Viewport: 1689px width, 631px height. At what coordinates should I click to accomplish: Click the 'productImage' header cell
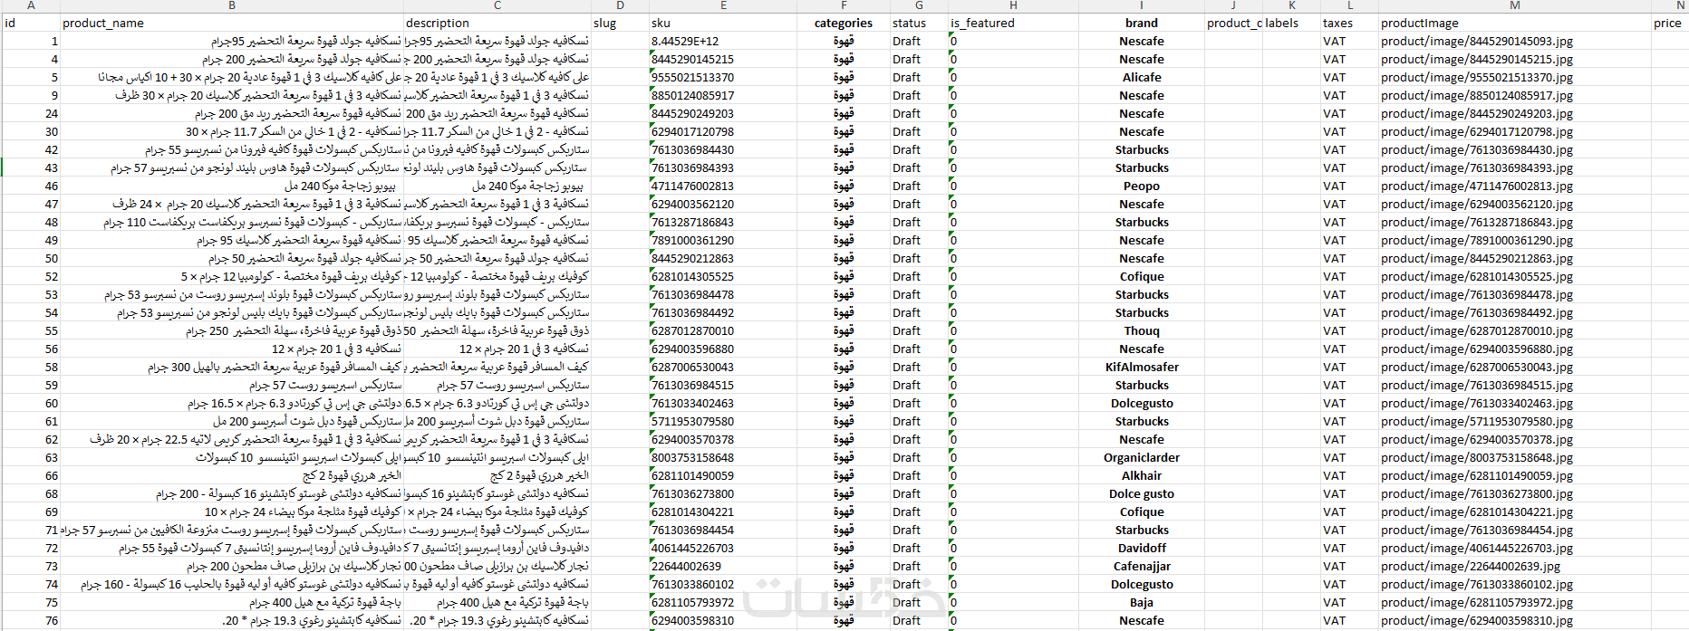pos(1515,23)
